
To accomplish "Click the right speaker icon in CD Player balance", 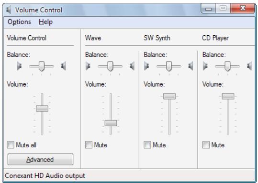I will [x=249, y=66].
